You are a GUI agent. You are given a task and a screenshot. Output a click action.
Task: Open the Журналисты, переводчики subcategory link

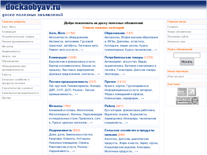(126, 116)
